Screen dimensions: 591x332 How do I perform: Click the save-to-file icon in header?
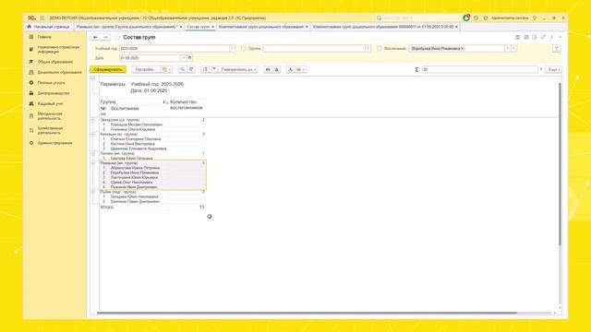point(526,37)
